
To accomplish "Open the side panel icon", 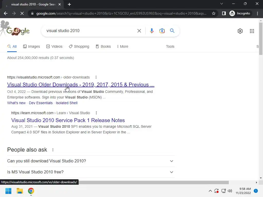I will coord(224,13).
